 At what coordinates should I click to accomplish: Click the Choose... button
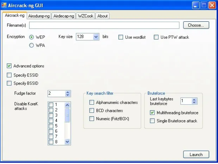[x=196, y=25]
